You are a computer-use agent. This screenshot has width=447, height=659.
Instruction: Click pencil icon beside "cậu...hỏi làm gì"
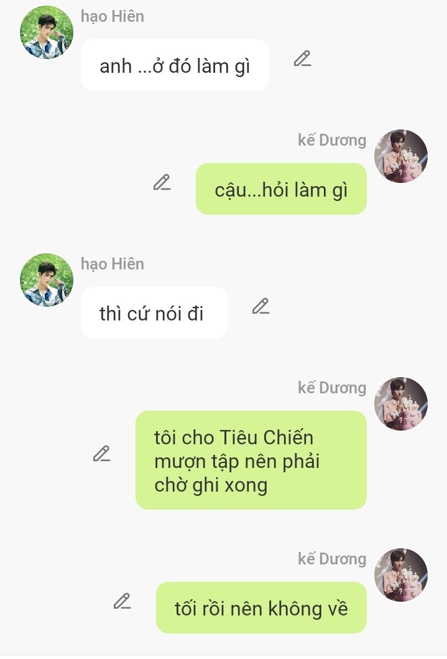(162, 183)
